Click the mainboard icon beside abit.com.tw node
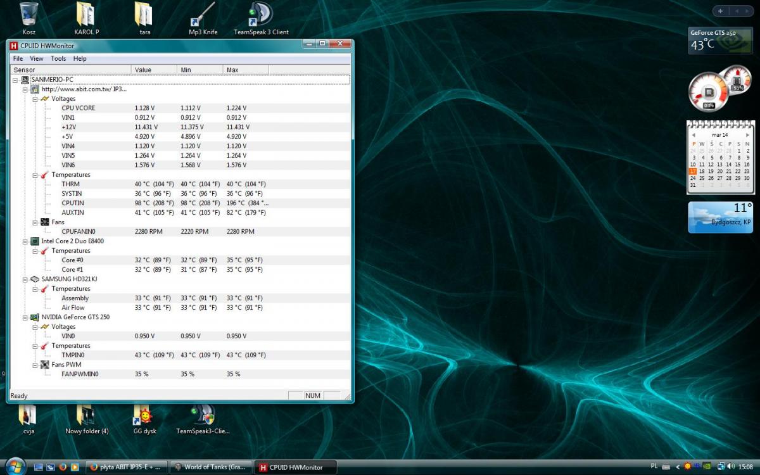 (35, 89)
